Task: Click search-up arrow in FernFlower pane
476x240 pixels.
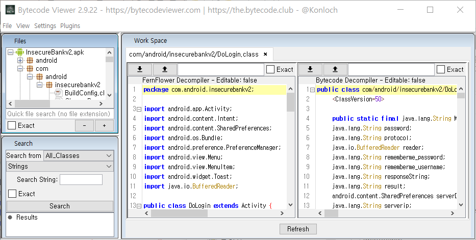Action: click(x=165, y=69)
